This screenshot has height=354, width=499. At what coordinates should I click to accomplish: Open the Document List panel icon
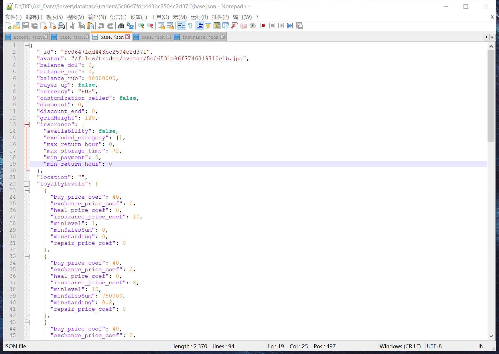(226, 26)
